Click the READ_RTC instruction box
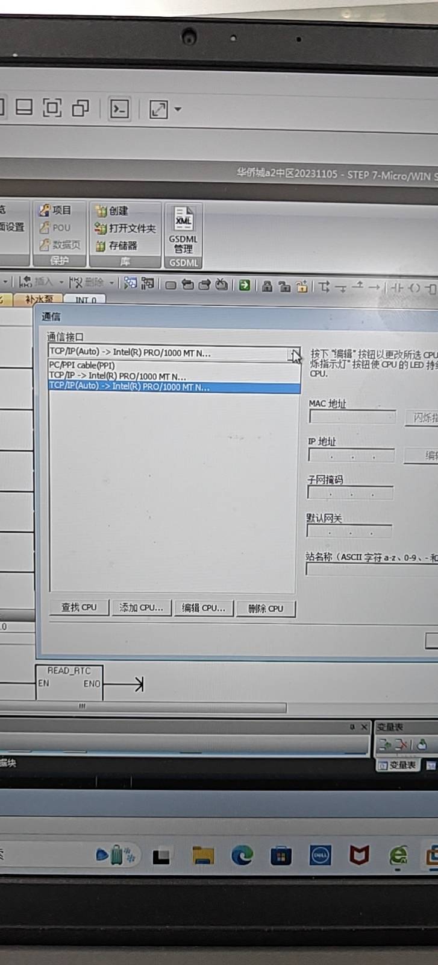Screen dimensions: 438x965 click(x=69, y=682)
